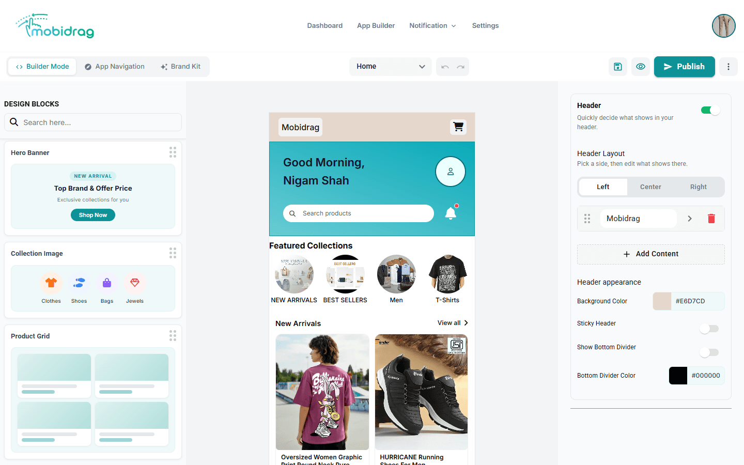
Task: Click Men collection thumbnail
Action: click(396, 274)
